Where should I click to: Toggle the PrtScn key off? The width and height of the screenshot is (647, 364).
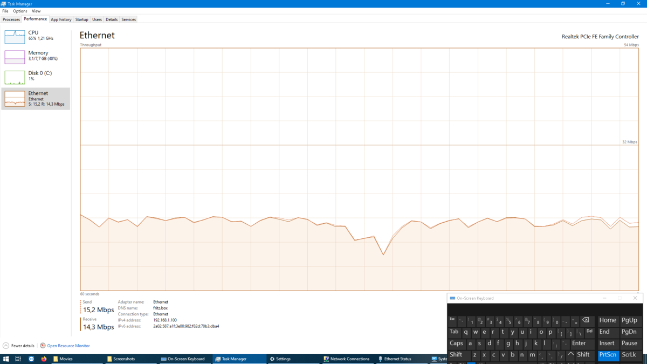click(608, 355)
